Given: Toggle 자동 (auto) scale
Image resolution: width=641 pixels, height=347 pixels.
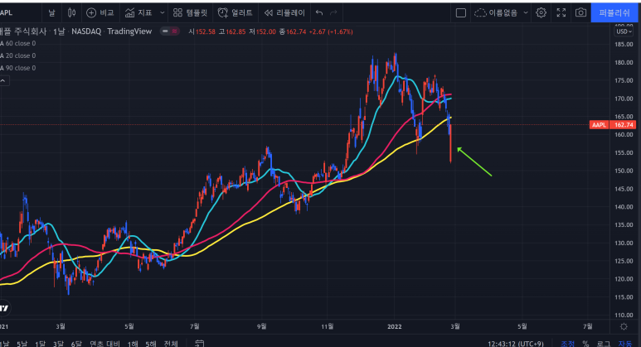Looking at the screenshot, I should [x=625, y=344].
